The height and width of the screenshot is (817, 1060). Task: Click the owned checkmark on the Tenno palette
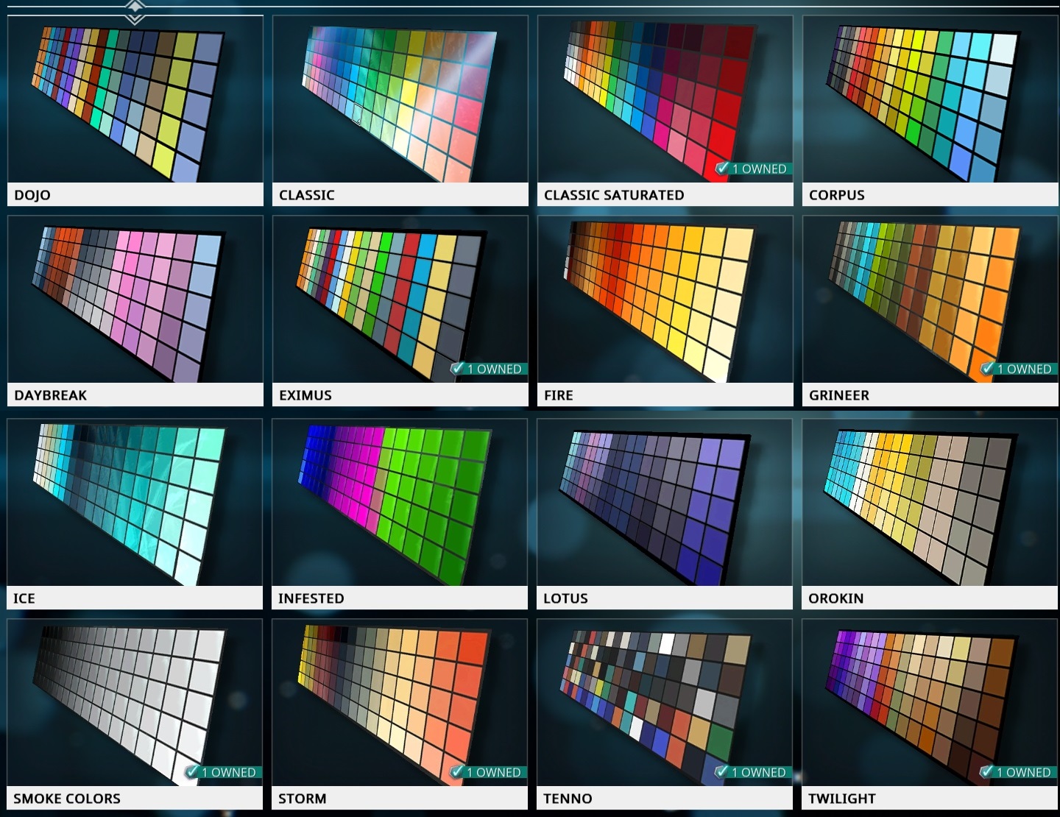(x=723, y=772)
